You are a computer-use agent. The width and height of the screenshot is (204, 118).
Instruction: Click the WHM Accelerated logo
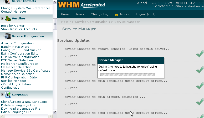tap(82, 5)
